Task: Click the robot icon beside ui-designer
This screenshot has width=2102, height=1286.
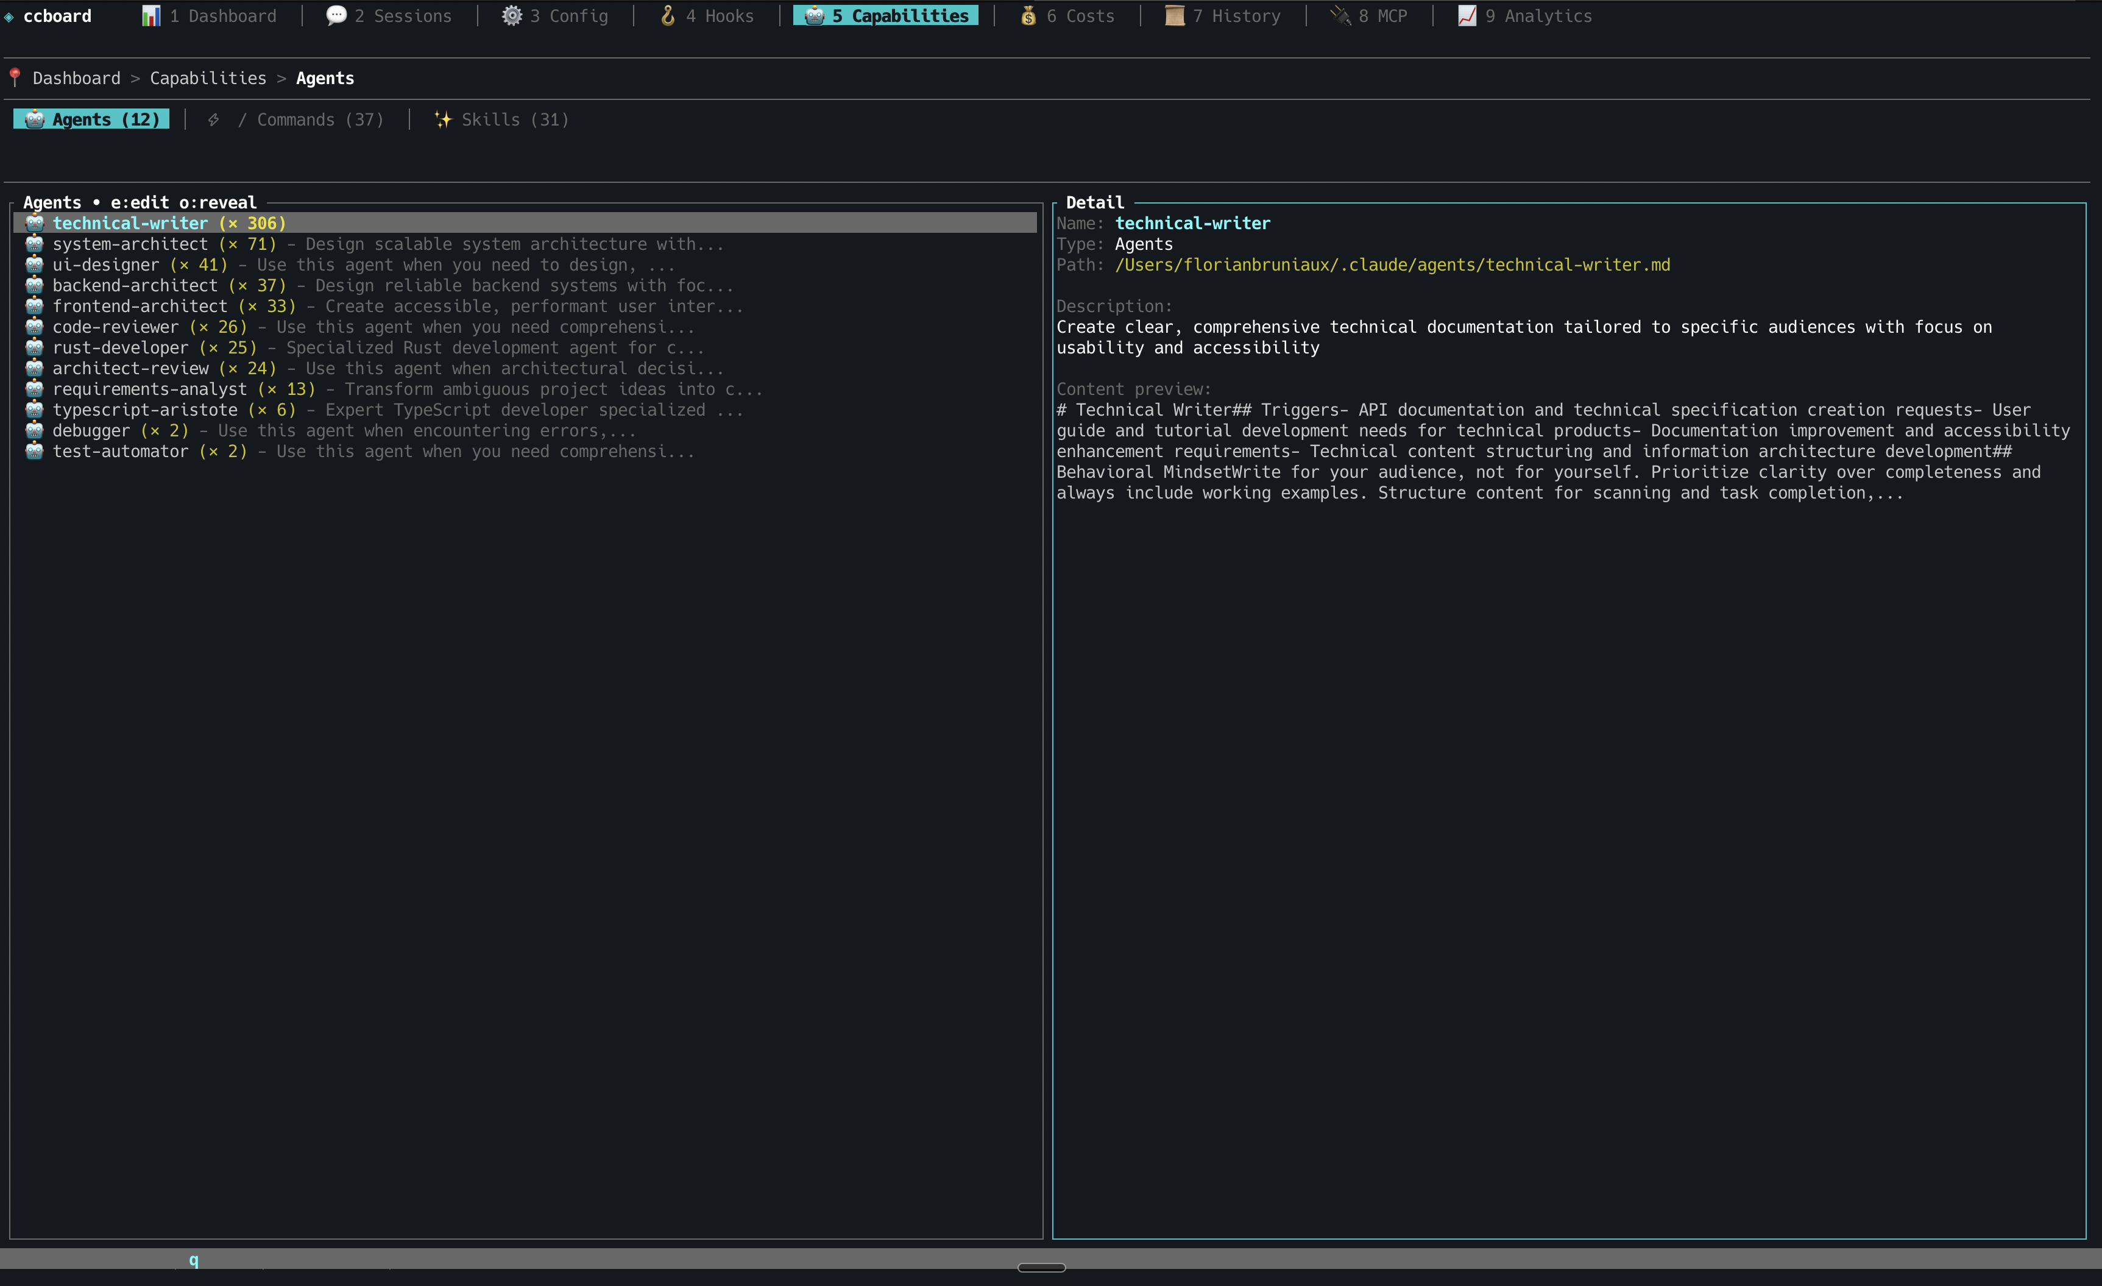Action: 34,265
